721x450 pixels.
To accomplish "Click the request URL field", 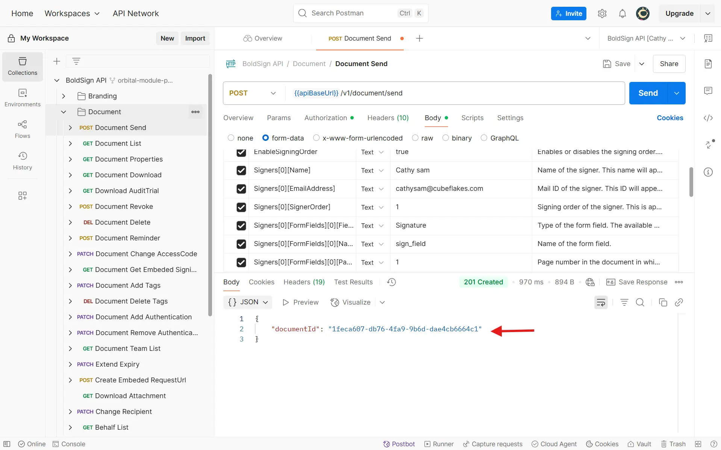I will pyautogui.click(x=454, y=93).
